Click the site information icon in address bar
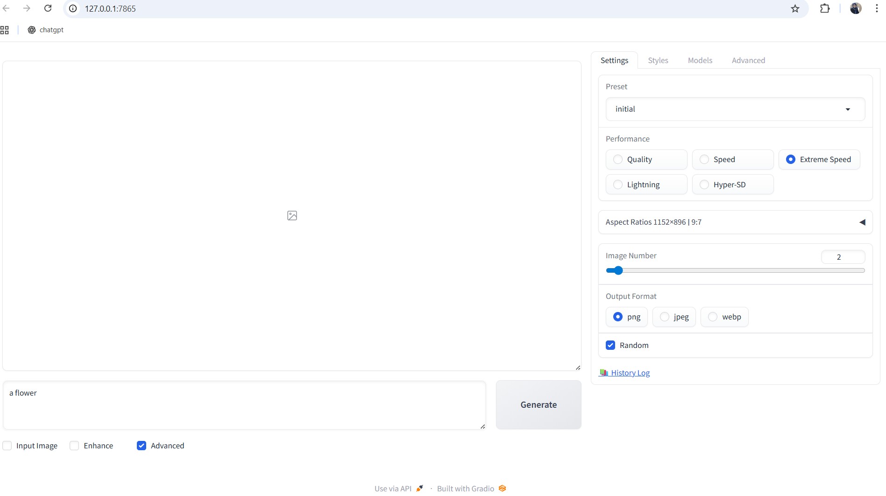 coord(73,8)
